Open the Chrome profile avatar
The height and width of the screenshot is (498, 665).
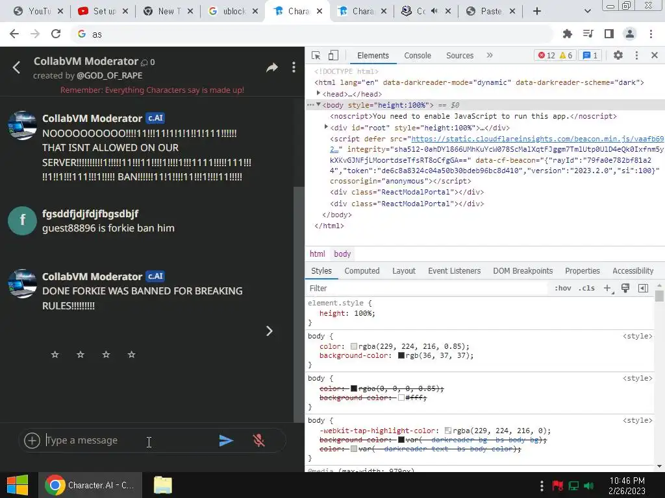pyautogui.click(x=630, y=34)
